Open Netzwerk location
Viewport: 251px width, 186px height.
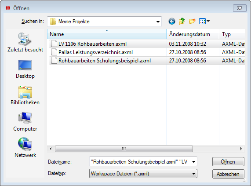(x=25, y=148)
